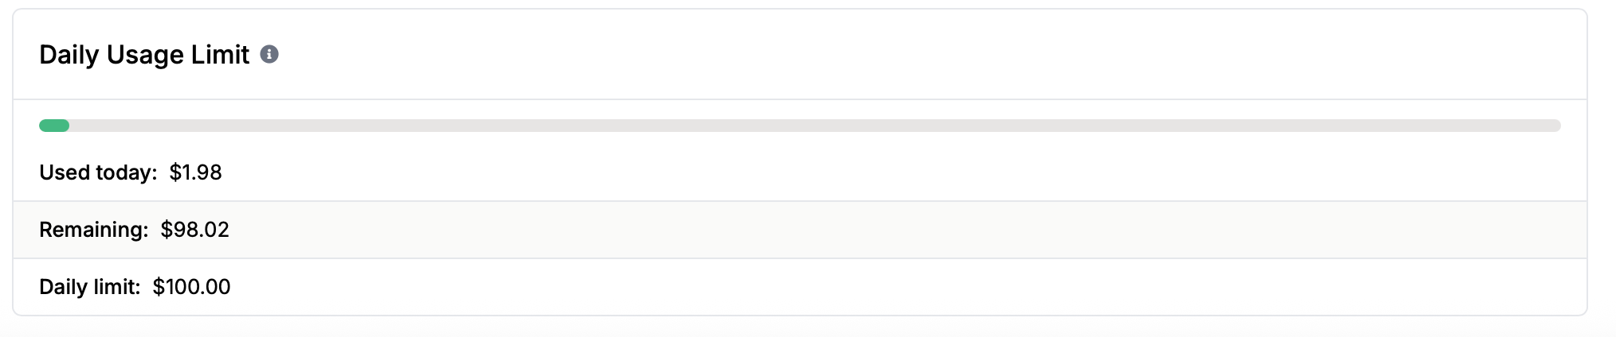Viewport: 1616px width, 337px height.
Task: Click the info icon beside Daily Usage Limit
Action: click(x=269, y=54)
